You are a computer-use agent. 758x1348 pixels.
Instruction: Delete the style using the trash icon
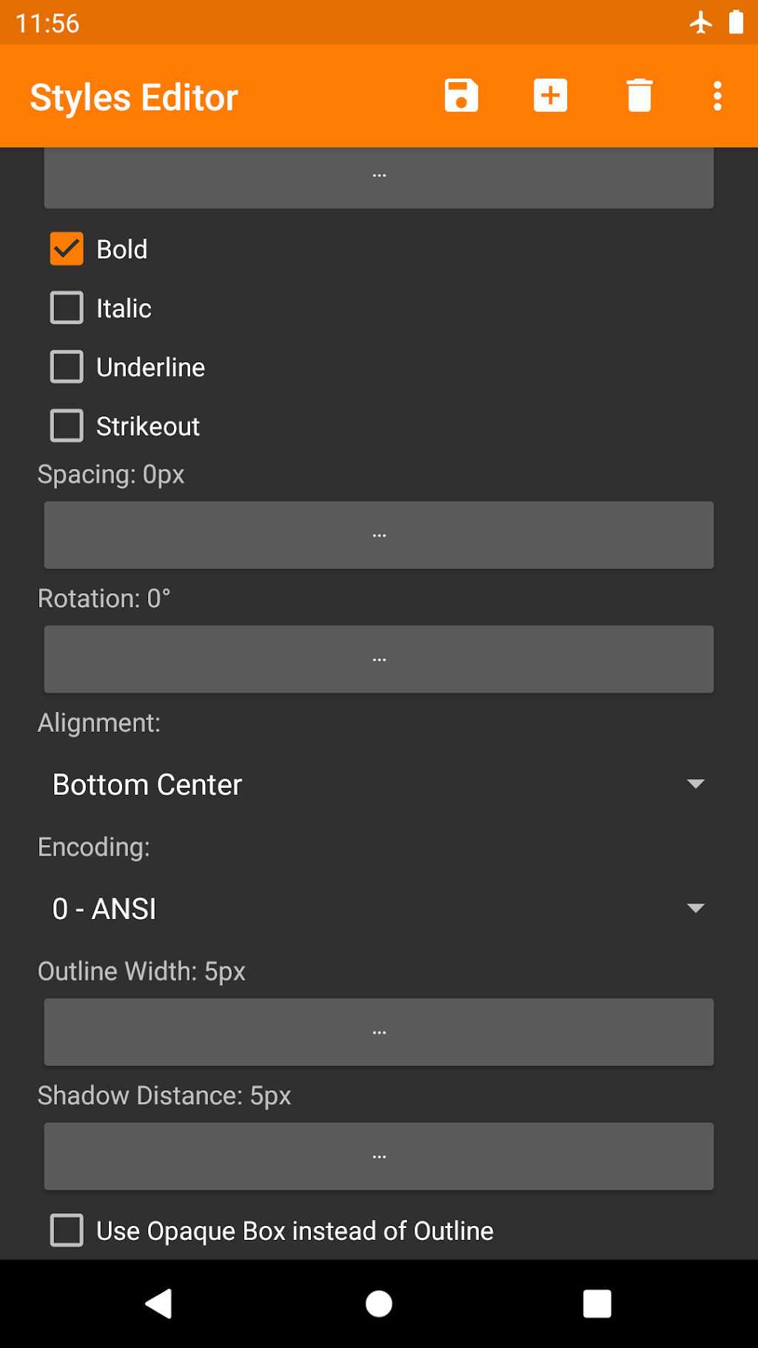click(x=640, y=96)
